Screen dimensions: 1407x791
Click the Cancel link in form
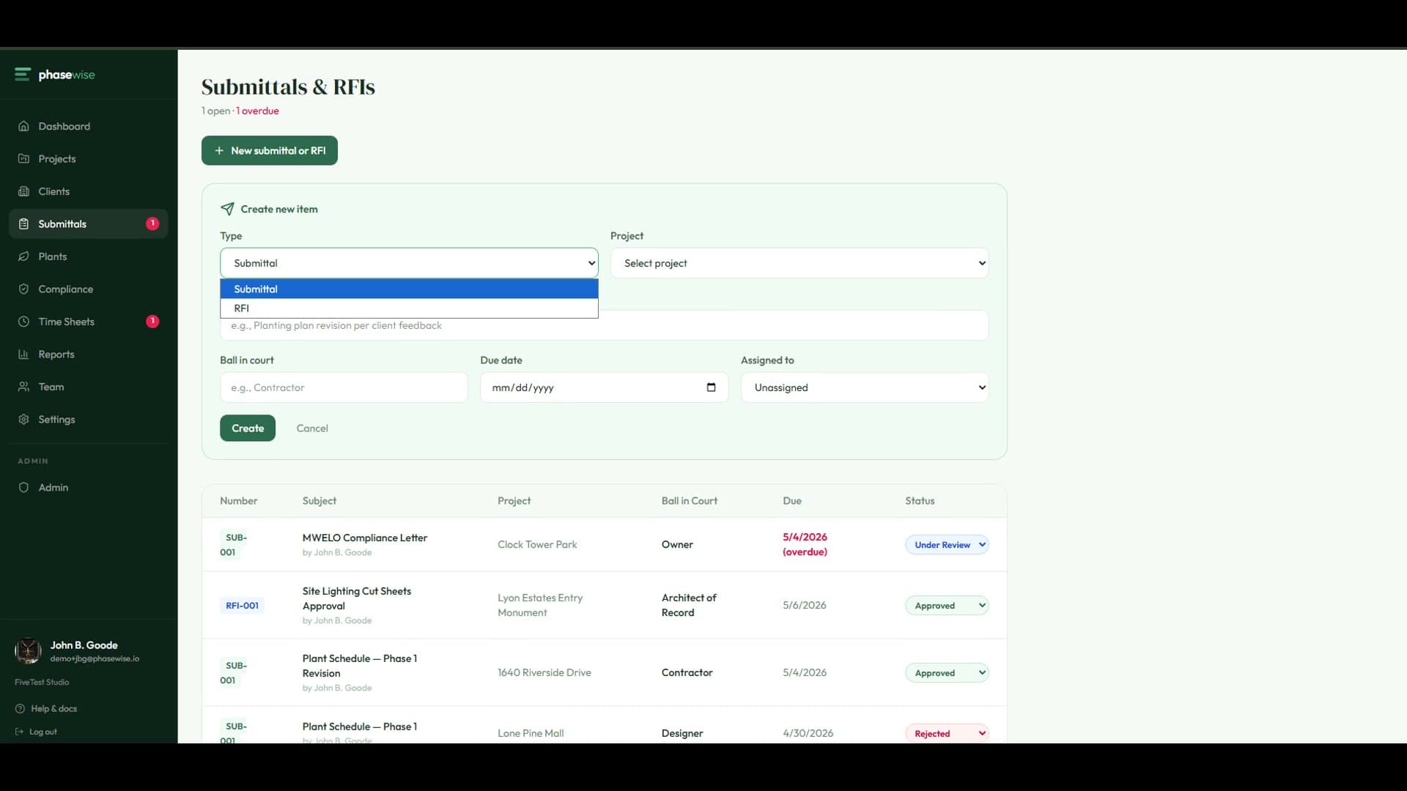[x=312, y=428]
